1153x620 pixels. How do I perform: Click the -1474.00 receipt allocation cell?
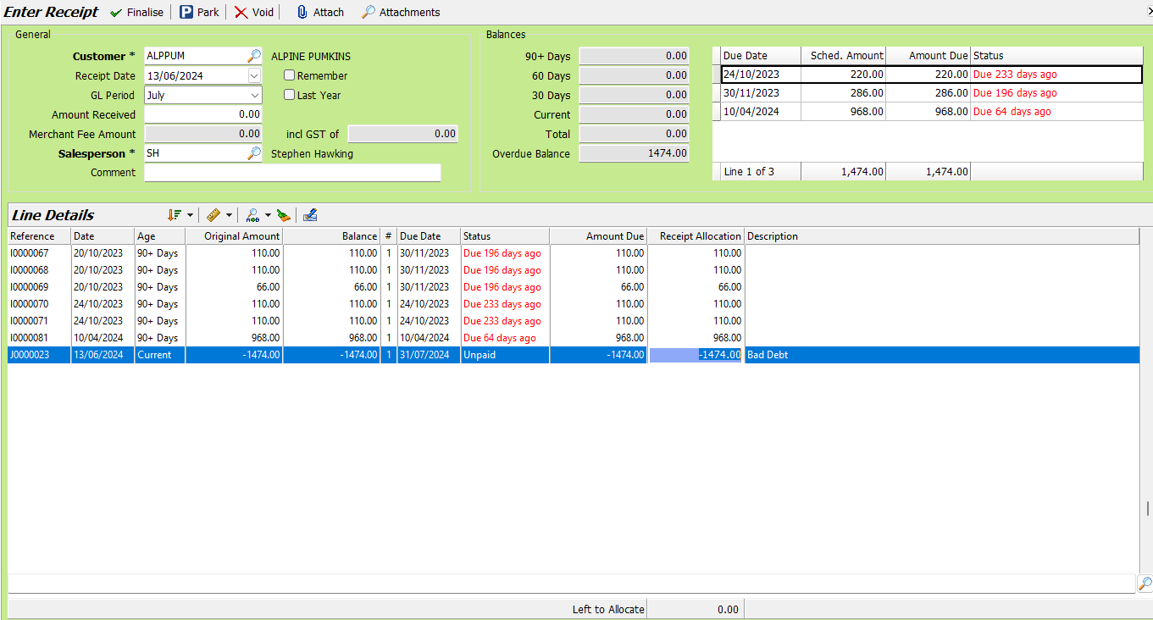696,355
